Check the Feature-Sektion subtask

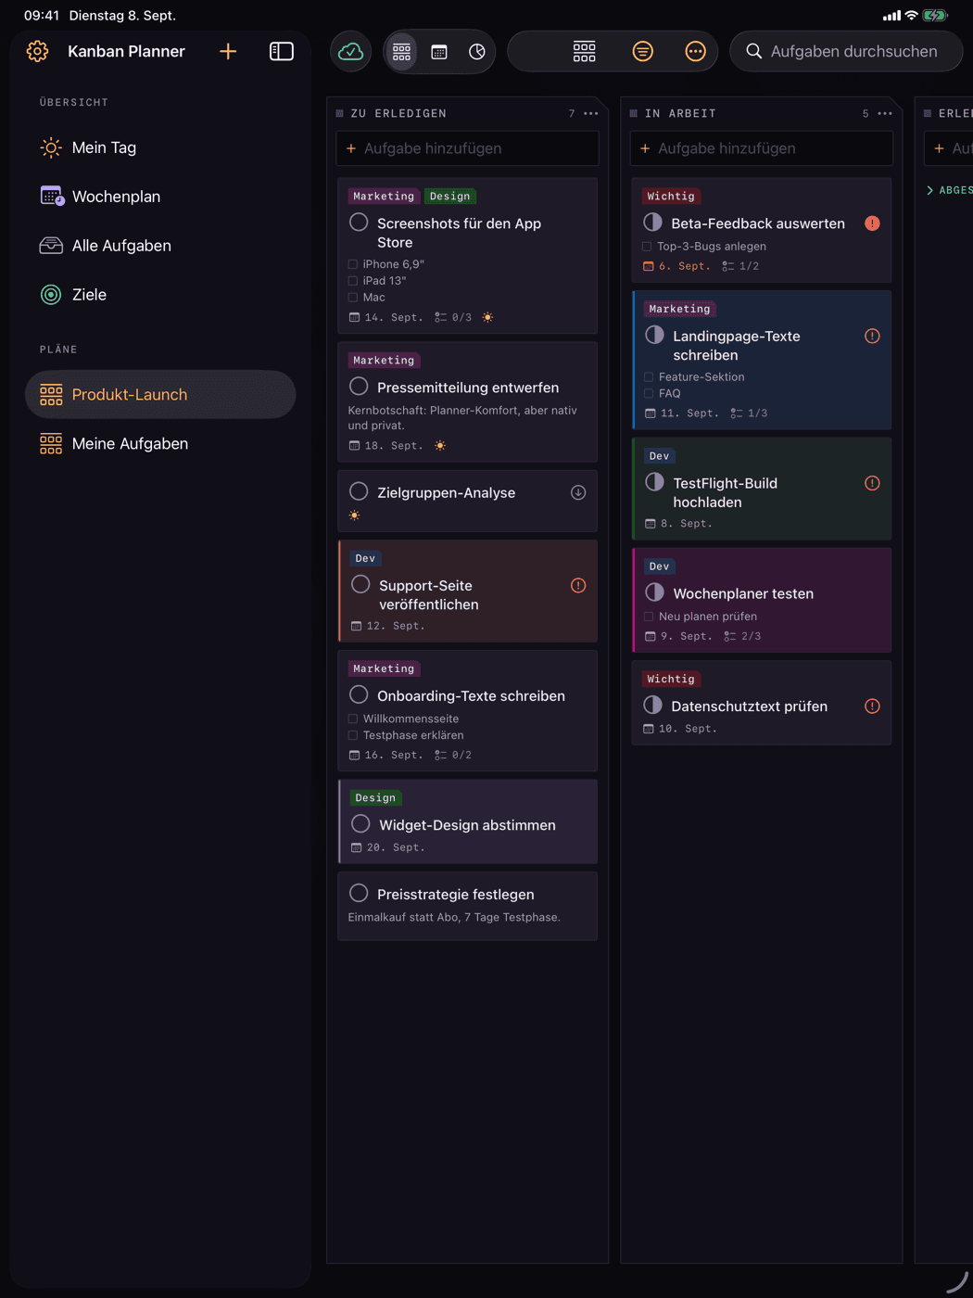649,377
